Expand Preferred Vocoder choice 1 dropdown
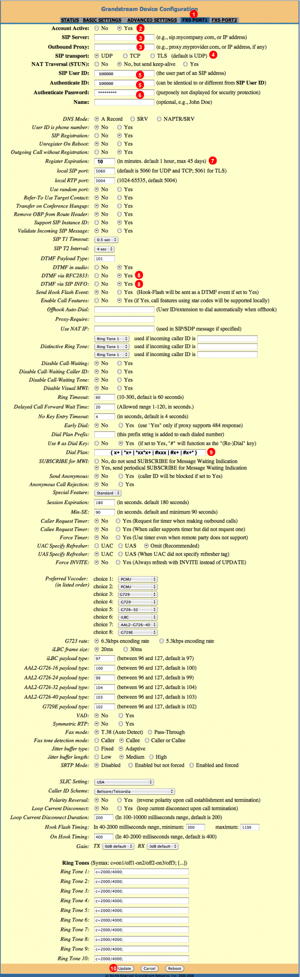300x977 pixels. (137, 579)
